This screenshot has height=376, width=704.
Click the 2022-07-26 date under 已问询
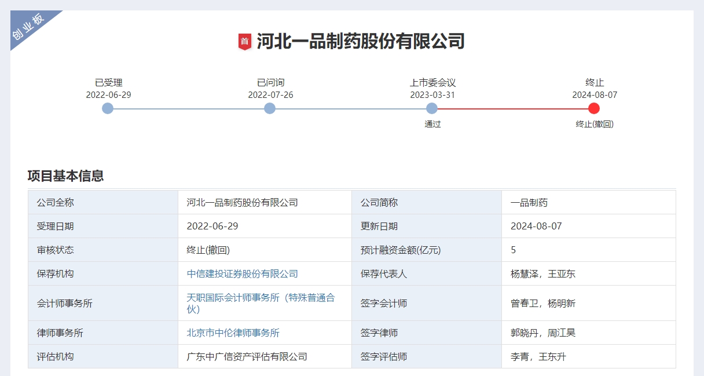pyautogui.click(x=271, y=95)
